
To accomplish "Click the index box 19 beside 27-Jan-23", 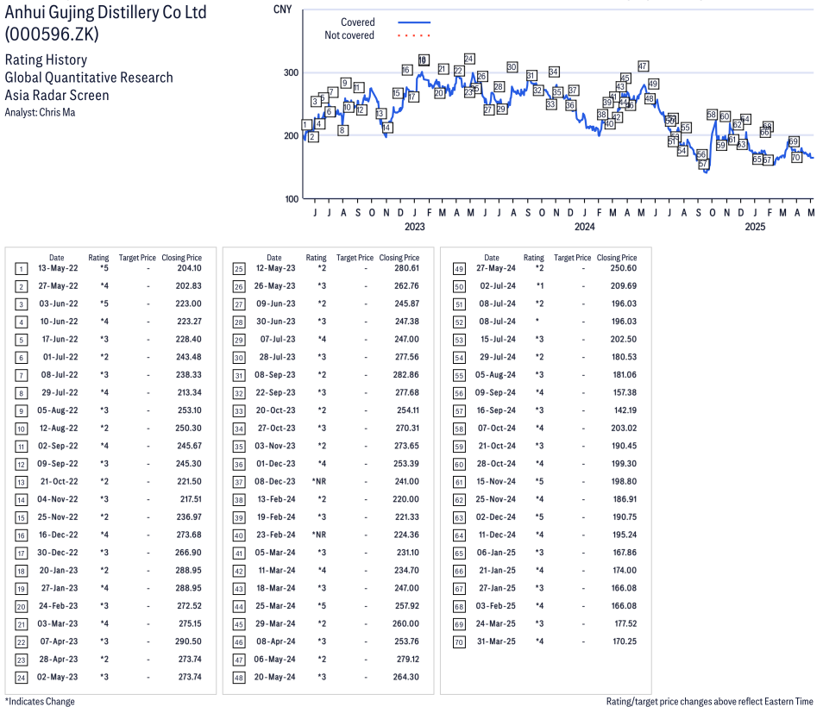I will (21, 589).
